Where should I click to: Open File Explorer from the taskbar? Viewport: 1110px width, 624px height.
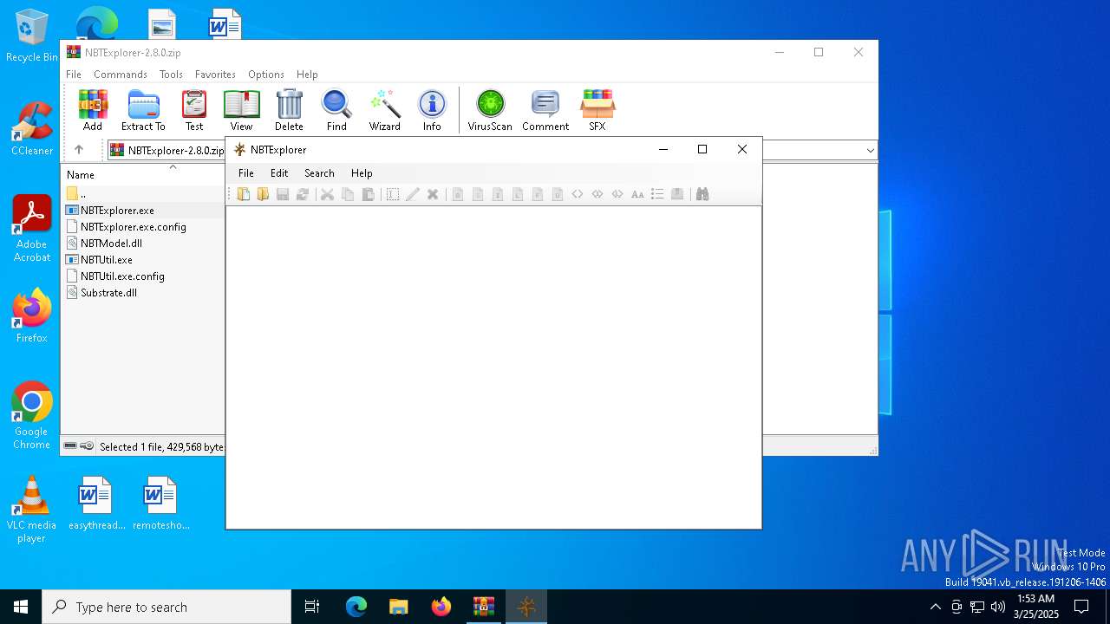point(399,607)
